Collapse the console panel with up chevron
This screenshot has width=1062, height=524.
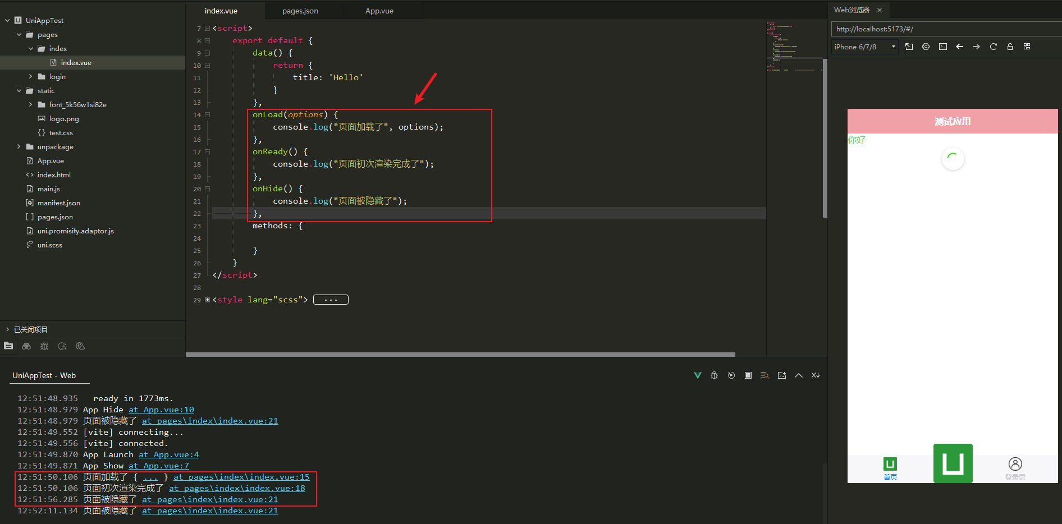[x=799, y=375]
